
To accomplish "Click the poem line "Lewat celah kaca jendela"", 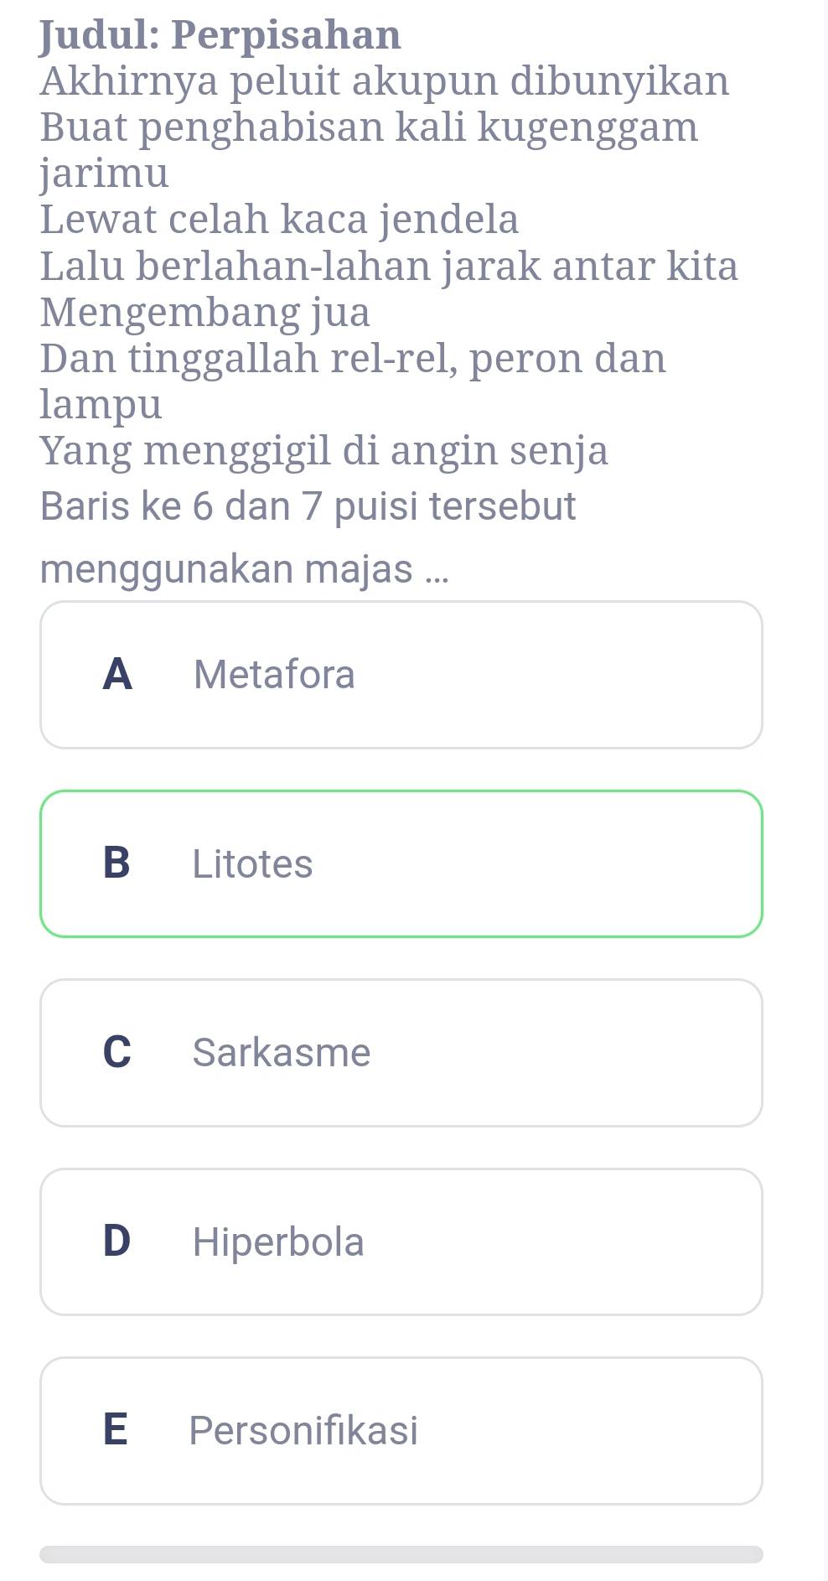I will (x=279, y=220).
